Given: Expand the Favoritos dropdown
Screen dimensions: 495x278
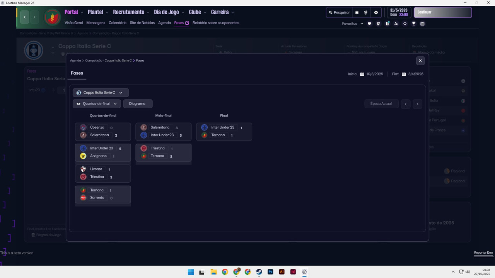Looking at the screenshot, I should (353, 24).
